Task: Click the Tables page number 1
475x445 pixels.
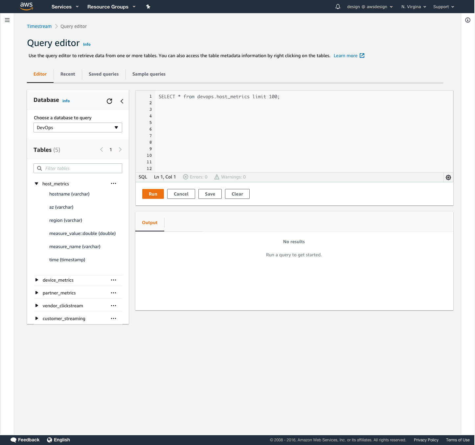Action: click(111, 150)
